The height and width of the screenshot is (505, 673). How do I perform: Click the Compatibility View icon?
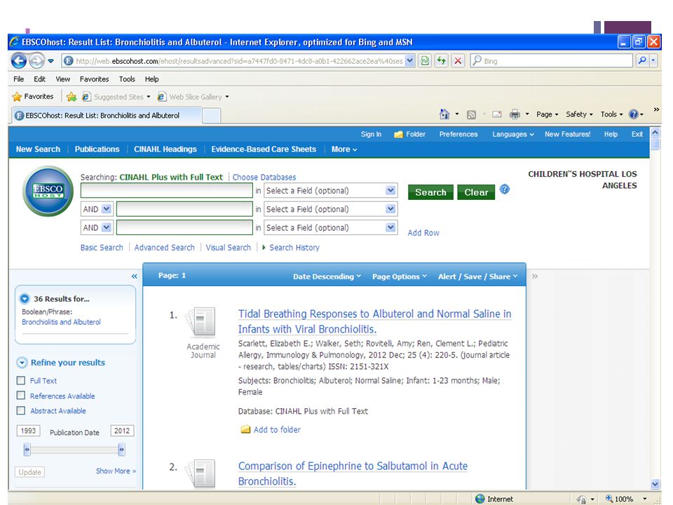coord(425,61)
